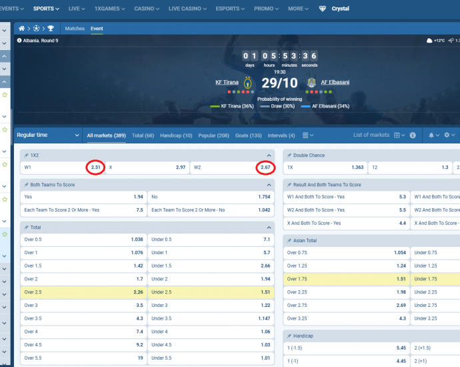Click the KF Tirana club crest
Image resolution: width=460 pixels, height=367 pixels.
tap(248, 83)
